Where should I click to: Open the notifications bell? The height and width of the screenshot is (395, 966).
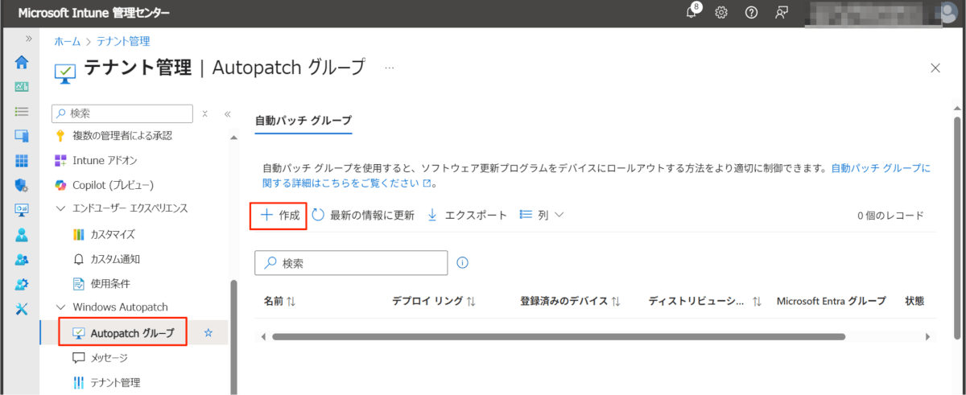692,12
